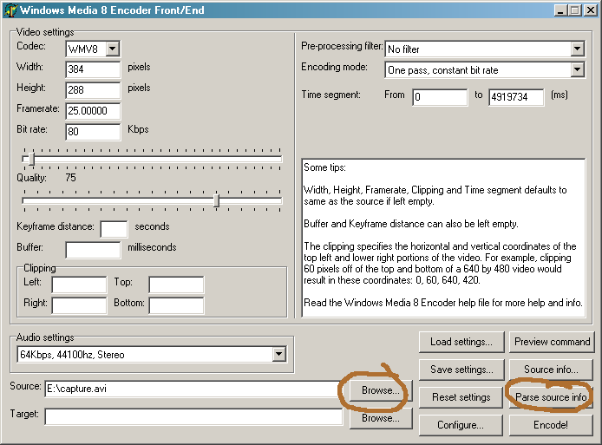Click the Keyframe distance field

pos(114,229)
